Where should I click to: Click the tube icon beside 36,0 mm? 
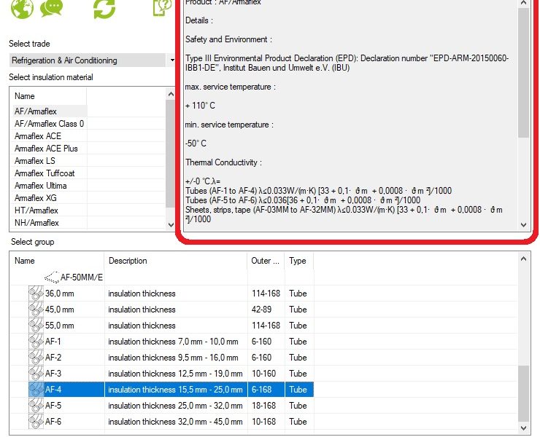pyautogui.click(x=36, y=294)
